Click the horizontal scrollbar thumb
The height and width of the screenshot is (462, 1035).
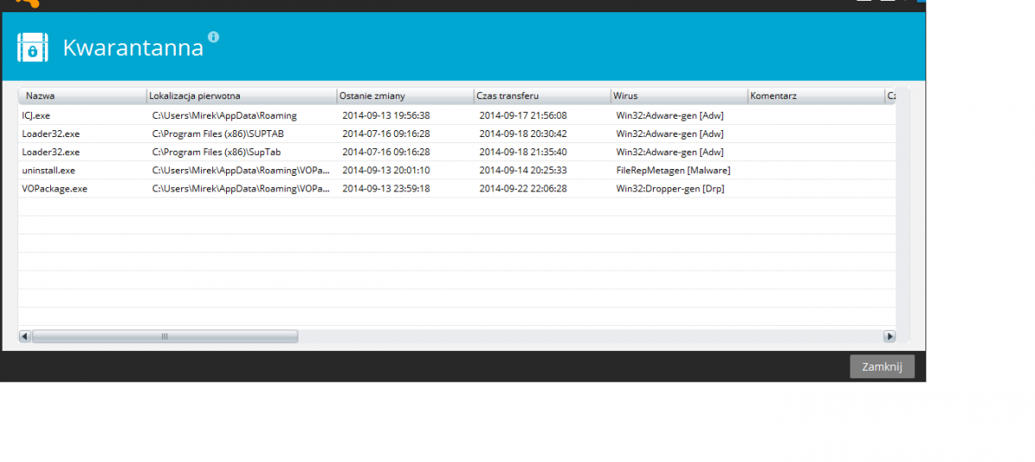[x=164, y=336]
